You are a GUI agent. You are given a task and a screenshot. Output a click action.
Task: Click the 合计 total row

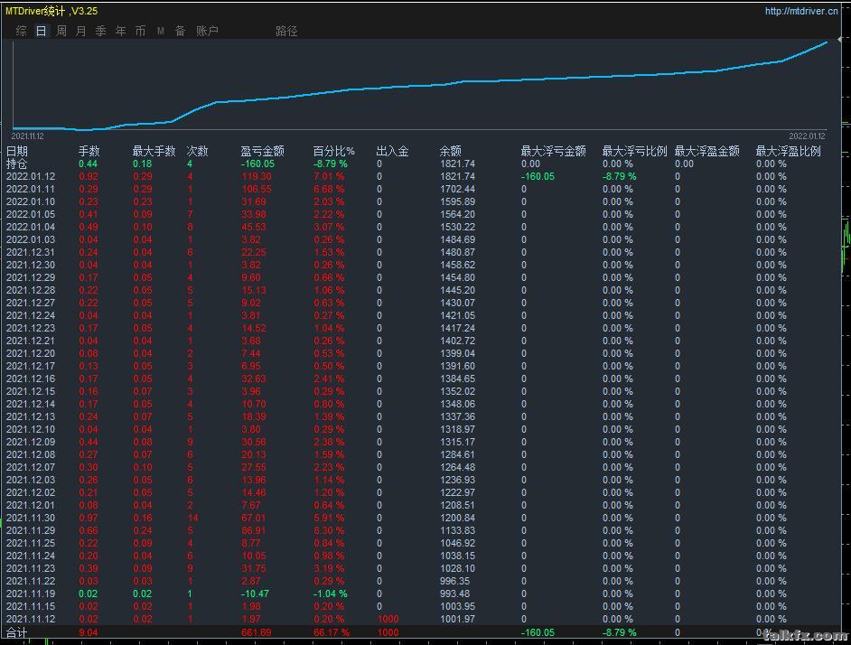pos(17,633)
